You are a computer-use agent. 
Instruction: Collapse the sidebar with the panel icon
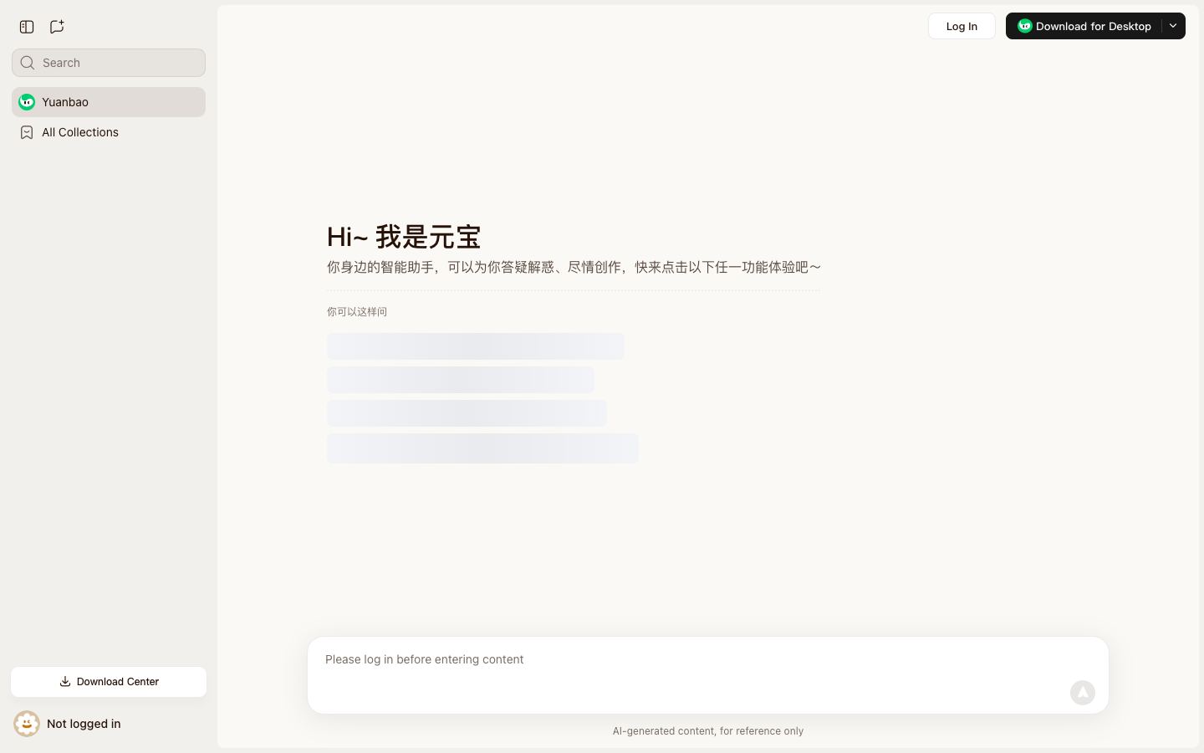[27, 27]
